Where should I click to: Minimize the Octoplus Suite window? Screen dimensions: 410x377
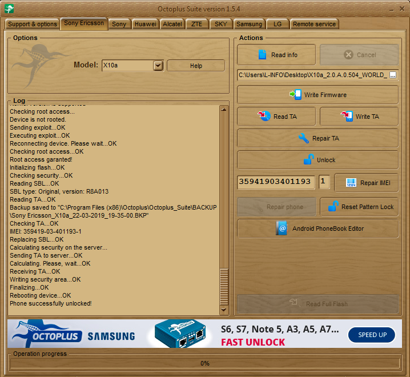click(x=391, y=9)
